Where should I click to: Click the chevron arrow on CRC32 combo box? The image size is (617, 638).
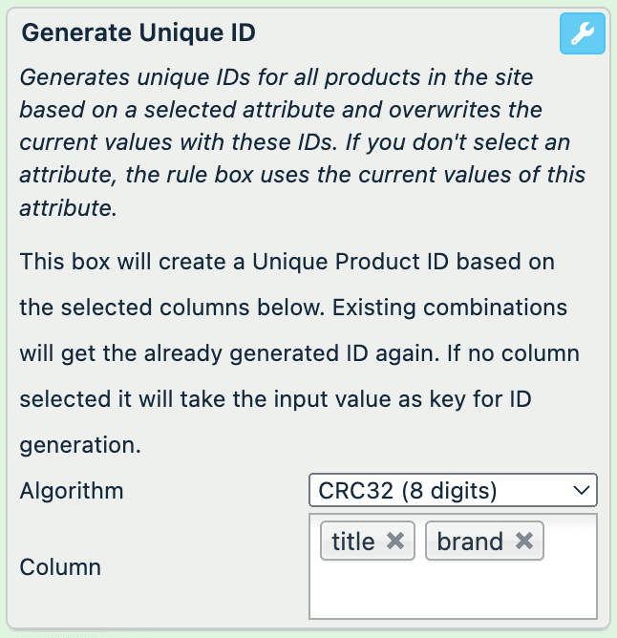(x=581, y=491)
